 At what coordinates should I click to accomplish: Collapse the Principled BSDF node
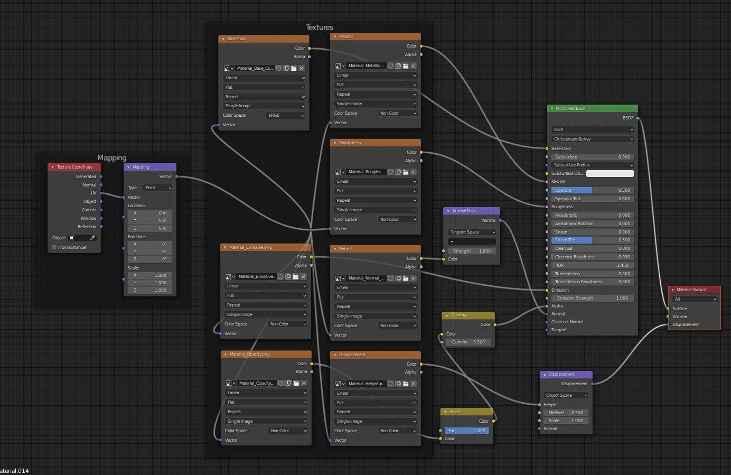pyautogui.click(x=552, y=108)
